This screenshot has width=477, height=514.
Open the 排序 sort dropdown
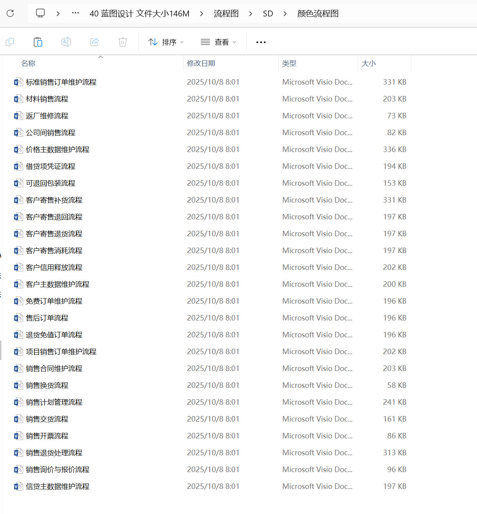pos(166,42)
